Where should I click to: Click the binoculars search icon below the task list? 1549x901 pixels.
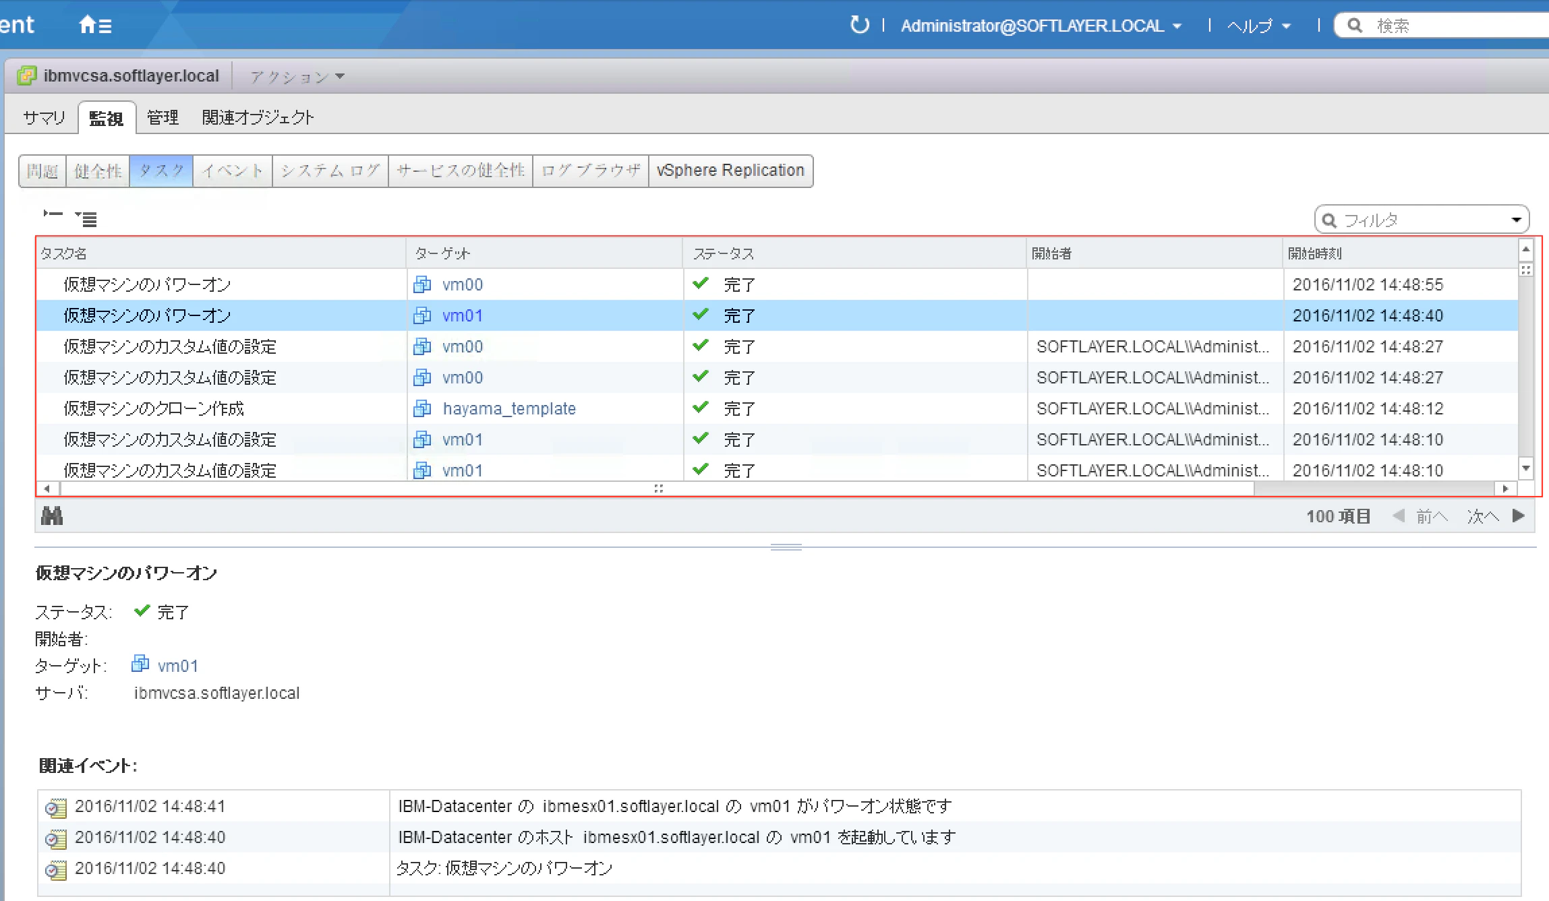(51, 516)
